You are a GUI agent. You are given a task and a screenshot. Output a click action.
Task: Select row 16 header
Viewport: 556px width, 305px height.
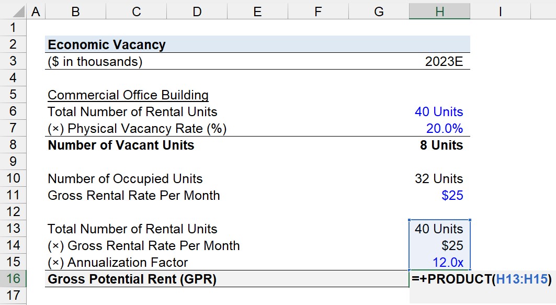(x=13, y=278)
